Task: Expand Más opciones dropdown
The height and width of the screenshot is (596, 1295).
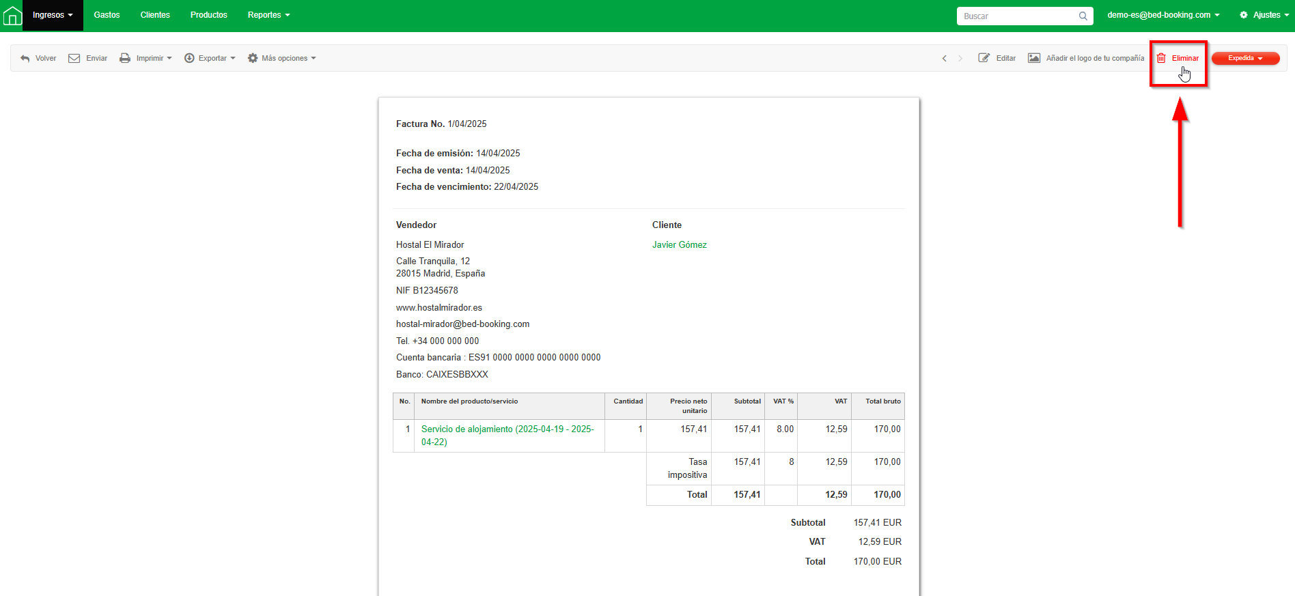Action: pyautogui.click(x=281, y=59)
